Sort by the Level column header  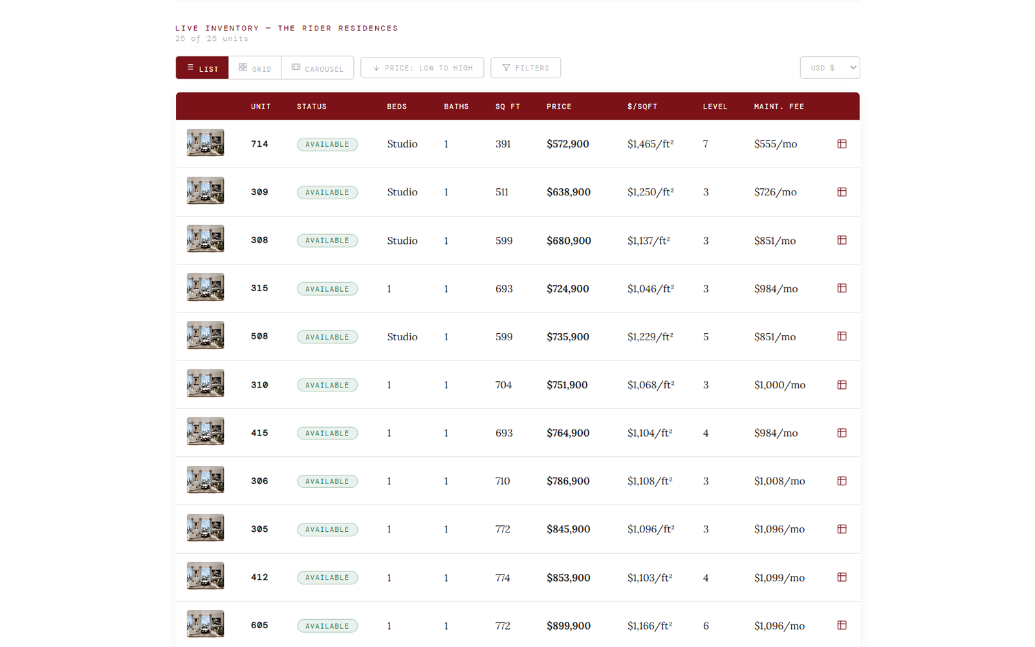pyautogui.click(x=715, y=107)
